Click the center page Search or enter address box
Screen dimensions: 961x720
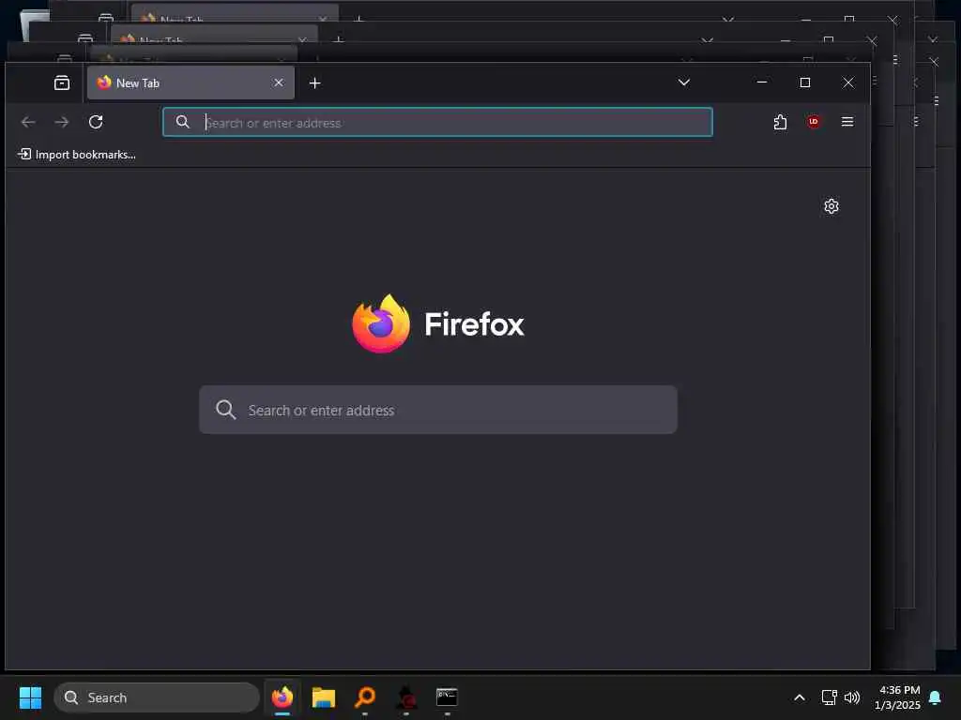[x=438, y=410]
